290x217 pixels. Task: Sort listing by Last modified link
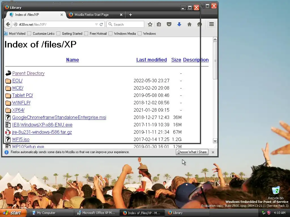(152, 60)
